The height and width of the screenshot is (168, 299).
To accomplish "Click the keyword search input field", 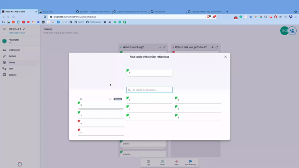I will [x=149, y=90].
